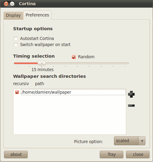Select the /home/damien/wallpaper path entry
Viewport: 153px width, 162px height.
pos(73,92)
